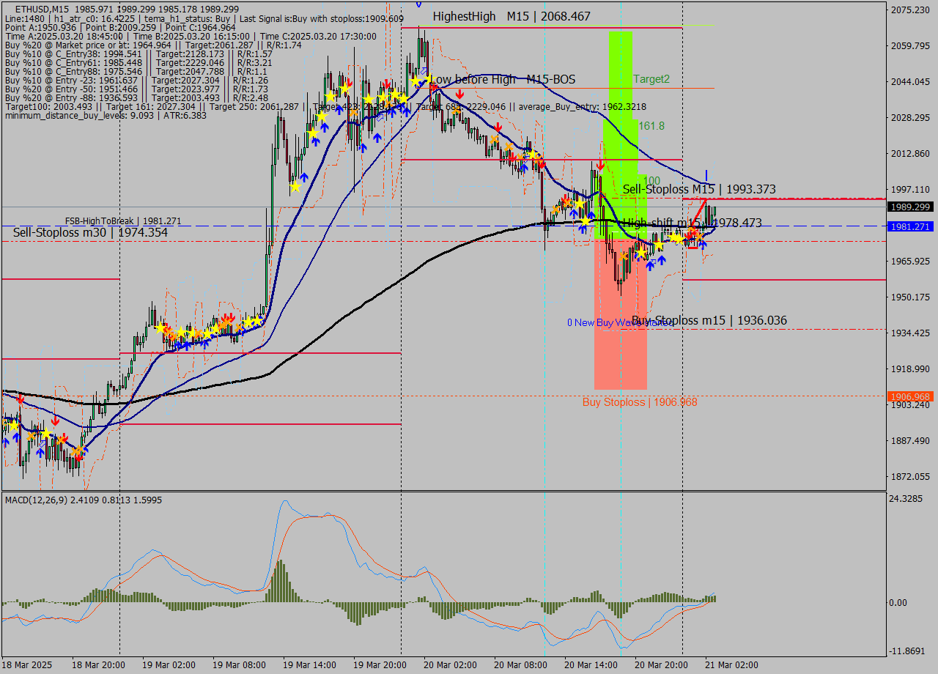Select the 'Low before High M15-BOS' annotation
The height and width of the screenshot is (674, 938).
(503, 80)
